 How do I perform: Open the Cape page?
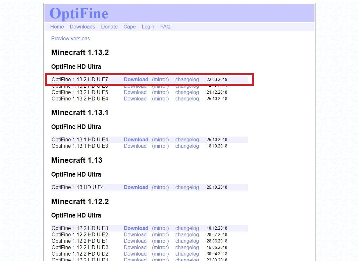coord(130,27)
